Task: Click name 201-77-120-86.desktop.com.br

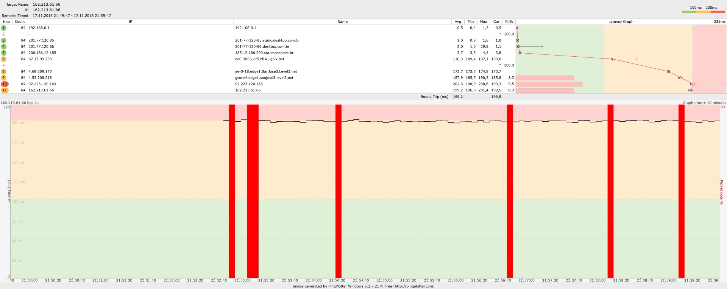Action: 262,47
